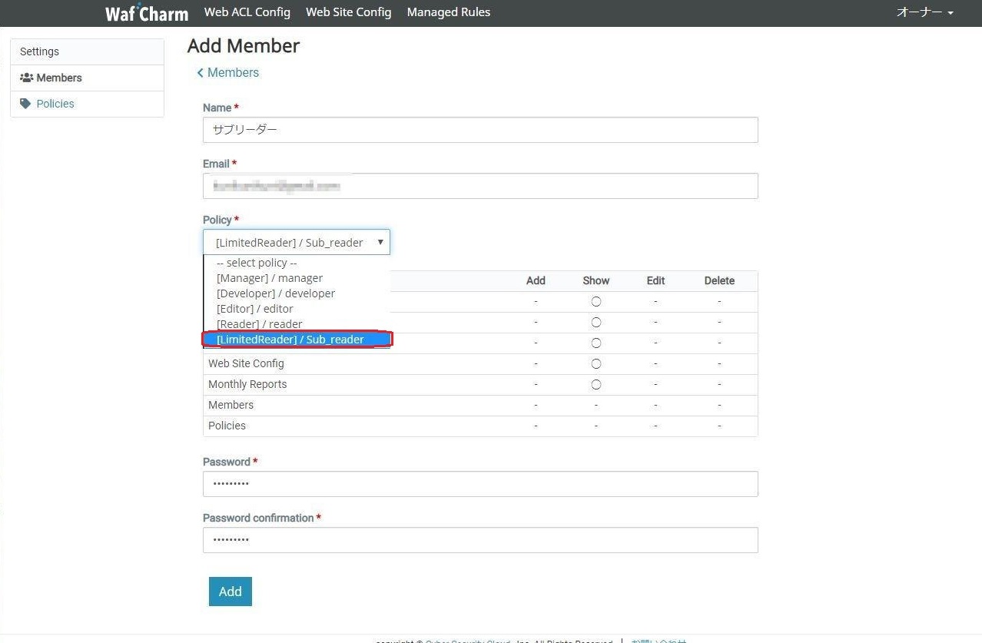Open the Policy dropdown box
The image size is (982, 643).
296,242
